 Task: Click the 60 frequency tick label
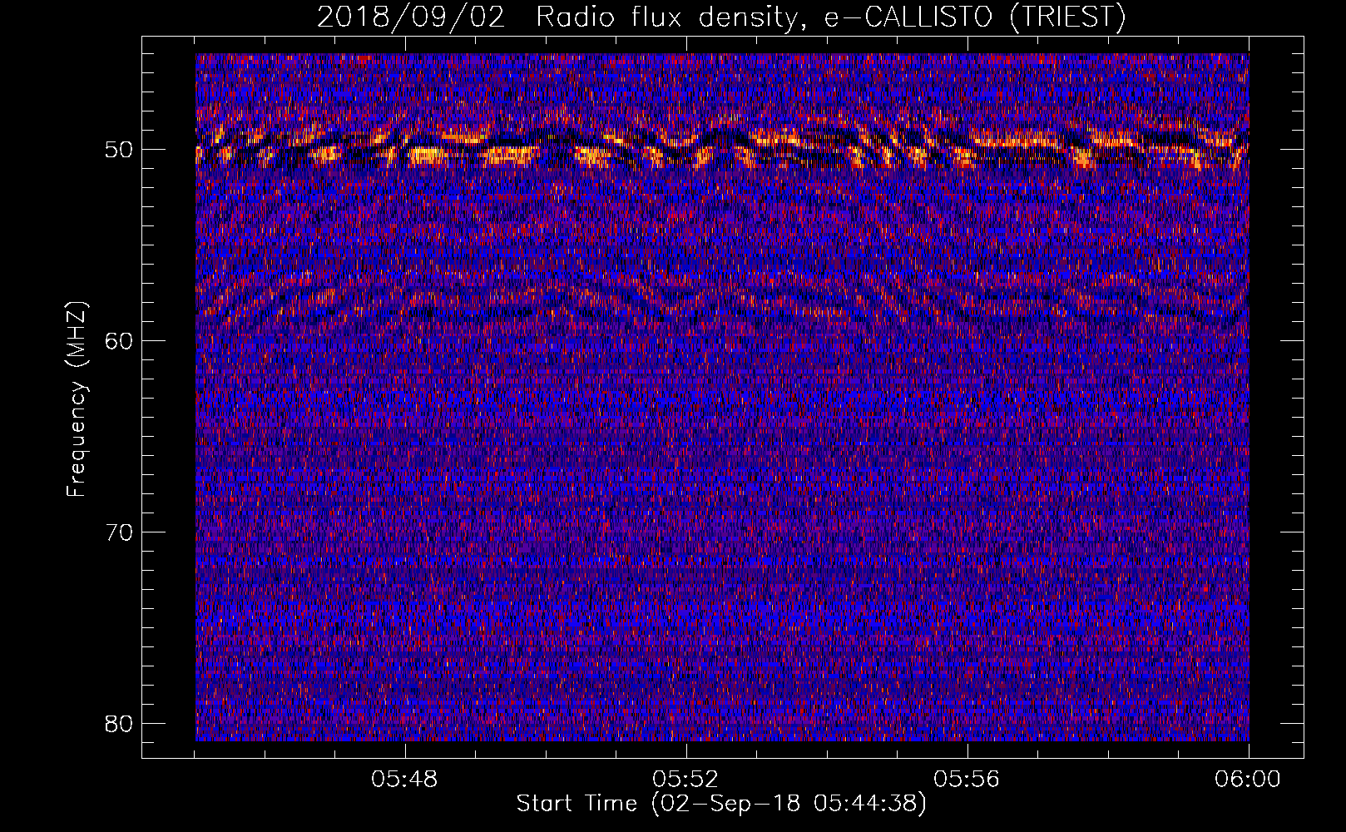pos(120,341)
